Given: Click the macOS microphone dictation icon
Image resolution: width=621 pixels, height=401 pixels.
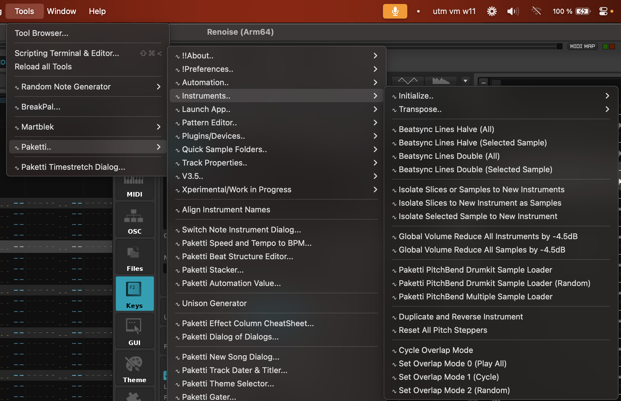Looking at the screenshot, I should click(395, 11).
